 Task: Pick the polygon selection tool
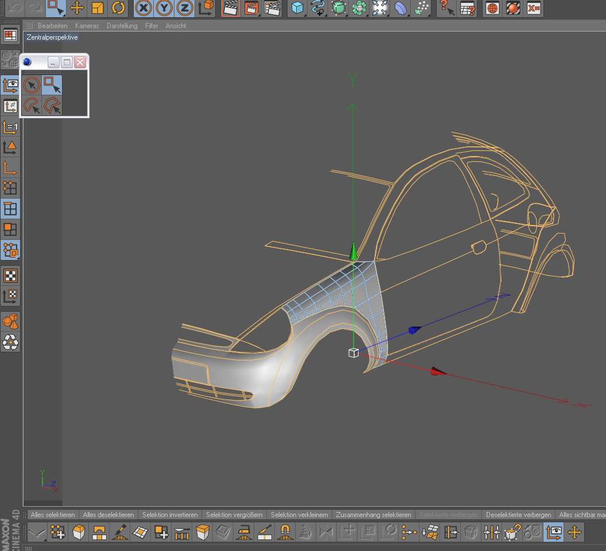tap(52, 106)
